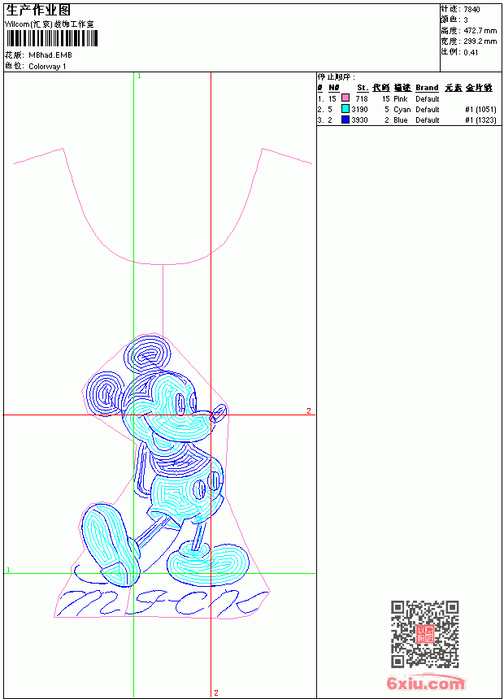Click the sequin value #1 (1051)
This screenshot has width=504, height=699.
pyautogui.click(x=480, y=109)
